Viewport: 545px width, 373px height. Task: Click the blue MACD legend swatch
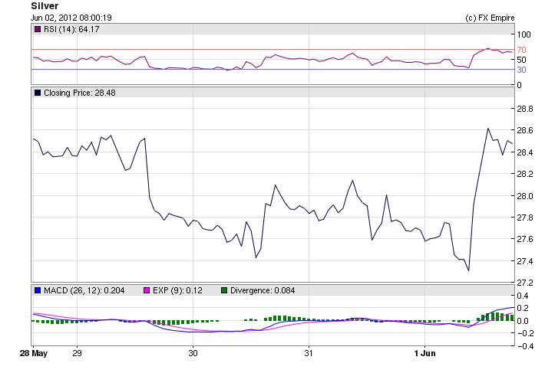[x=38, y=290]
